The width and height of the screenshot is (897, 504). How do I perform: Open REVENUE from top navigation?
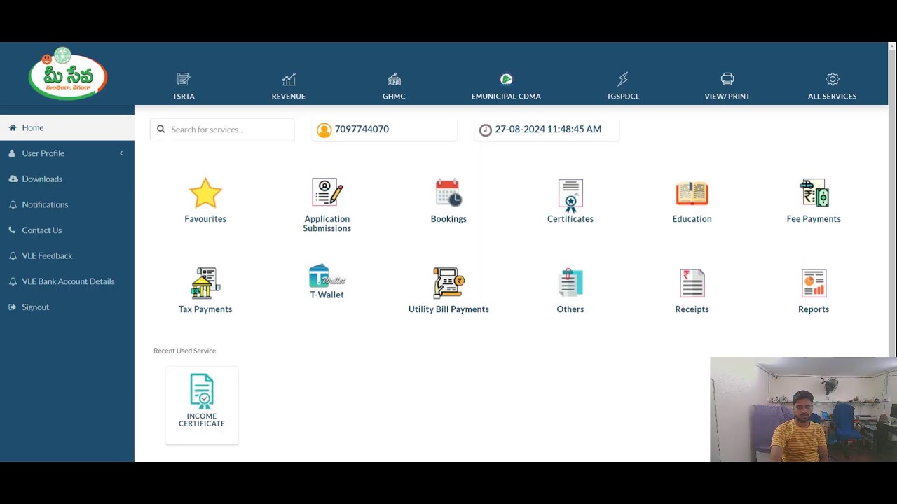coord(289,86)
